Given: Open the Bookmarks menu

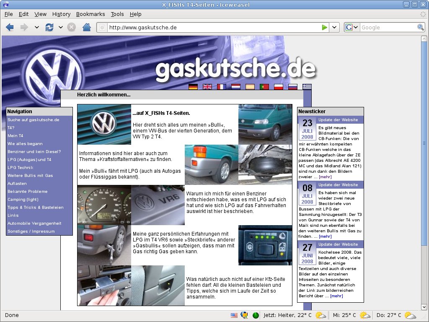Looking at the screenshot, I should tap(90, 14).
